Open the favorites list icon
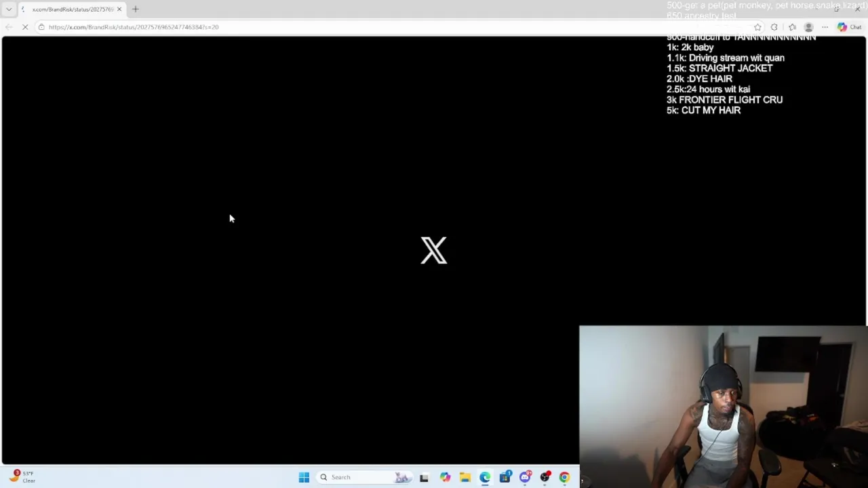868x488 pixels. pyautogui.click(x=792, y=27)
